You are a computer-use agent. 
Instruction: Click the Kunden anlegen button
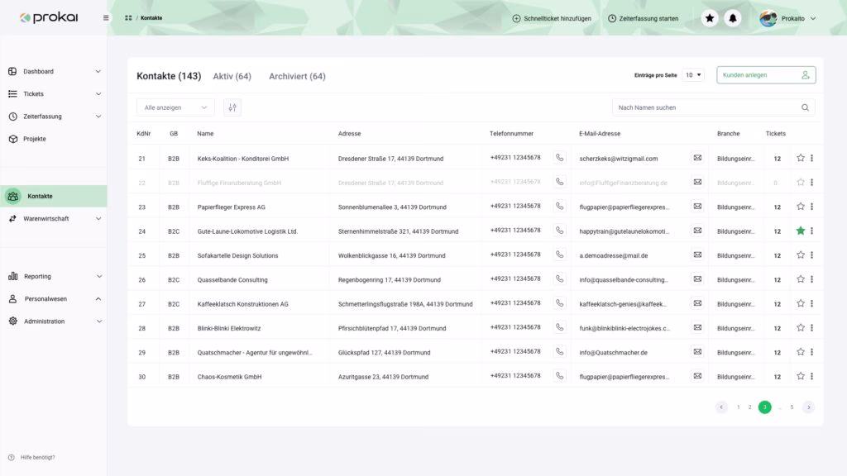[x=766, y=75]
